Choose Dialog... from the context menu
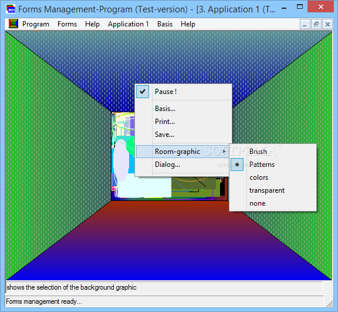 point(182,165)
